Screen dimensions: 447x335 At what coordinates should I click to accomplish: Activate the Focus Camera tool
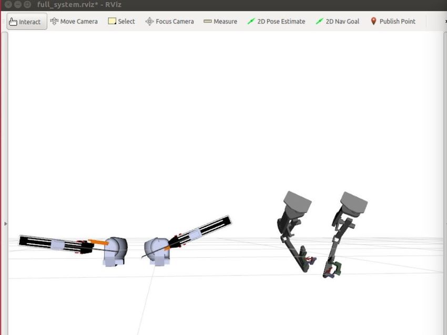[170, 22]
